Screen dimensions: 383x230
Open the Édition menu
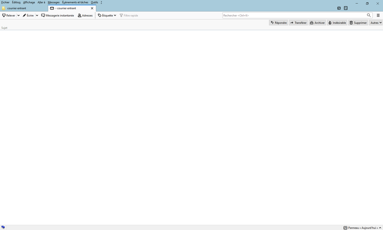[x=16, y=2]
